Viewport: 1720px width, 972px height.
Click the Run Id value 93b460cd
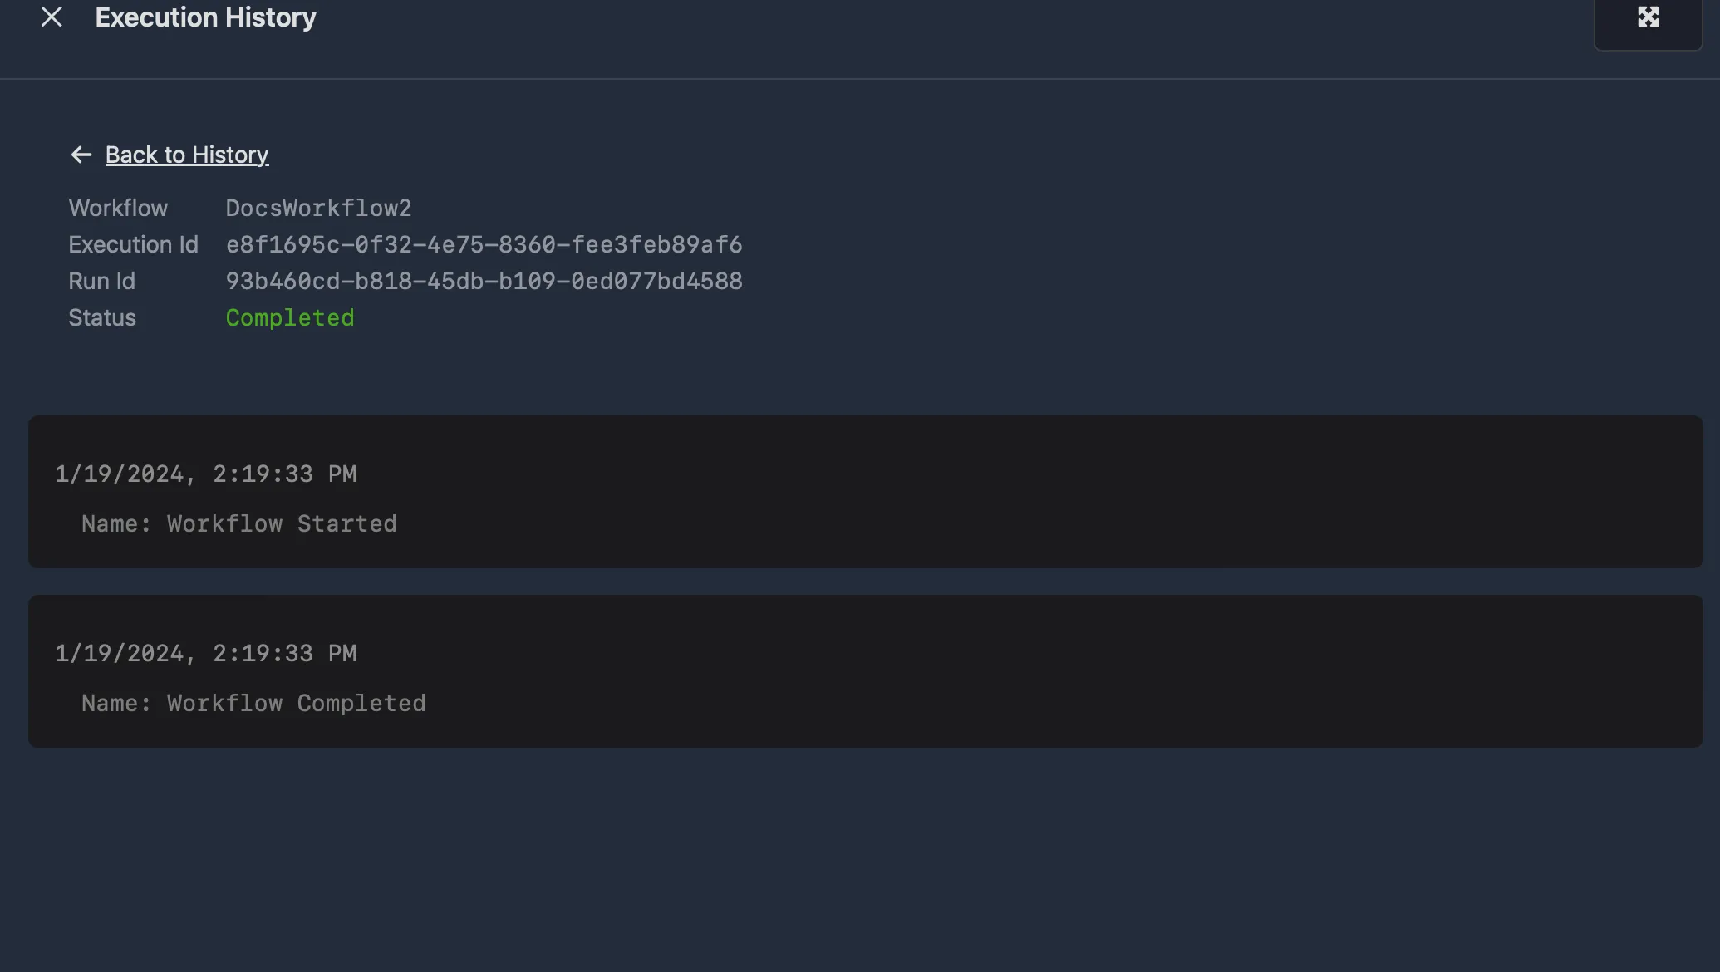pyautogui.click(x=484, y=281)
